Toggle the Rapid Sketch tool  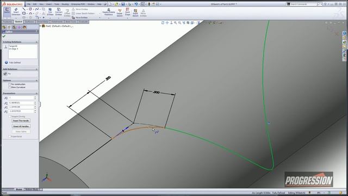coord(135,13)
